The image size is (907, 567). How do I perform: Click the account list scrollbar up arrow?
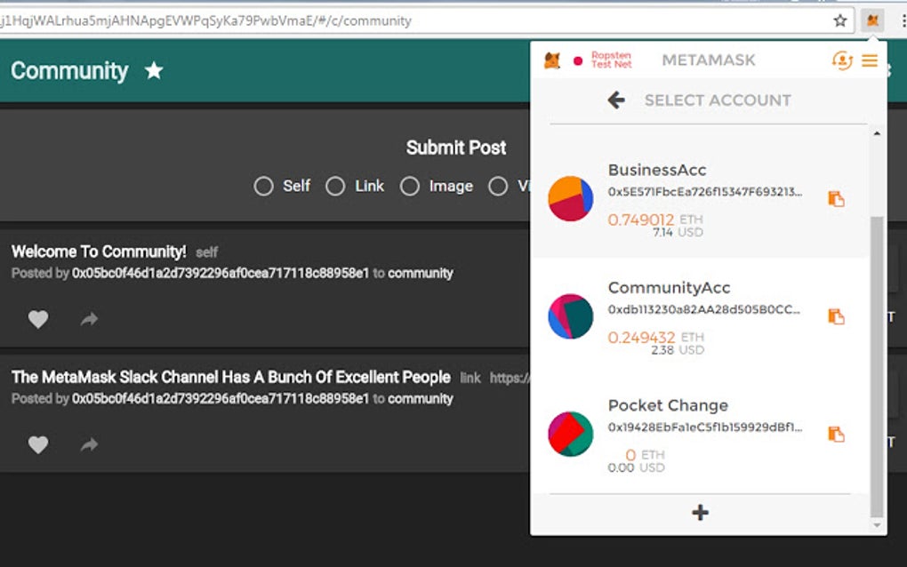point(877,133)
